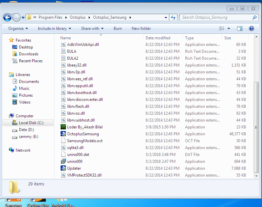Viewport: 262px width, 207px height.
Task: Open sammy (E:) drive
Action: (x=28, y=137)
